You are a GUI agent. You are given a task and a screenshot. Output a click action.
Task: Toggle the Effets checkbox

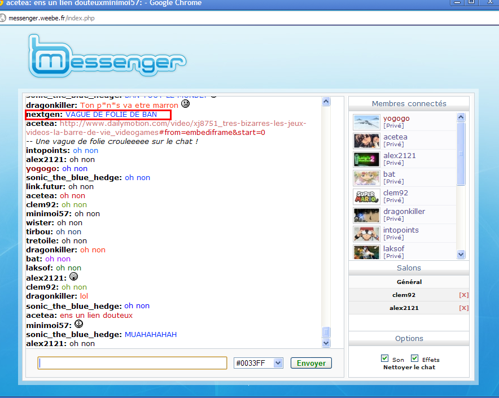click(414, 358)
